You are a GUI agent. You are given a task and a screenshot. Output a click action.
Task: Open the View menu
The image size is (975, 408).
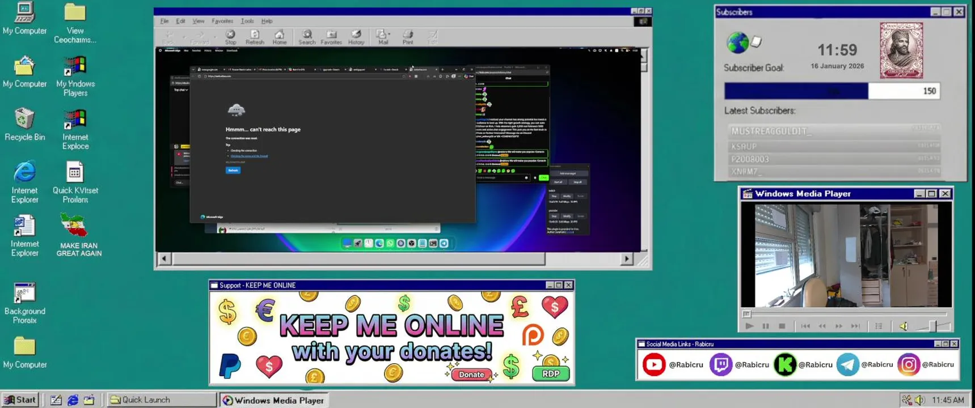198,21
